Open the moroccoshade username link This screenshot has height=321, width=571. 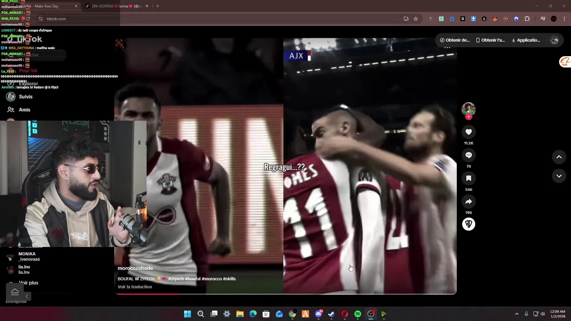click(x=135, y=268)
